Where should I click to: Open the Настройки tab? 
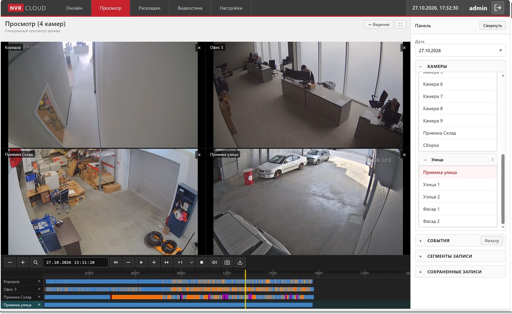tap(231, 8)
